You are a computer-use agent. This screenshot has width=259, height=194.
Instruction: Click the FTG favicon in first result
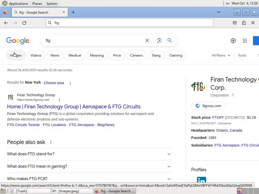coord(11,97)
